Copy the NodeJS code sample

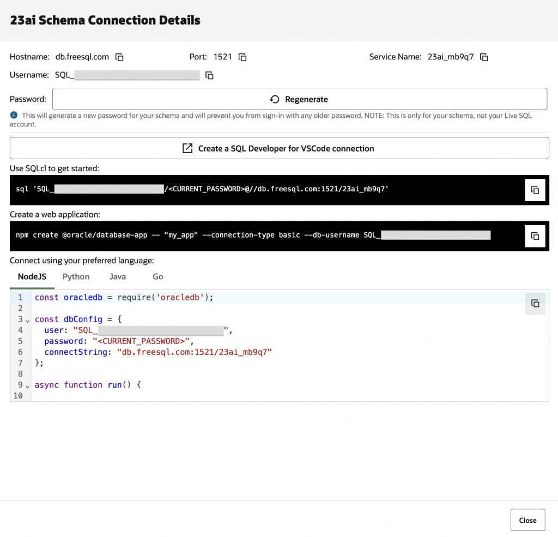pyautogui.click(x=535, y=304)
